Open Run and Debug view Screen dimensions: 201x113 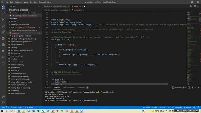click(x=3, y=26)
